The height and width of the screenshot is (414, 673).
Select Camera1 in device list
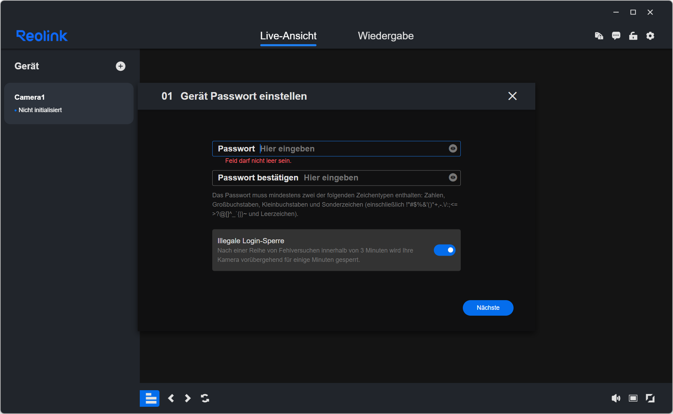coord(69,103)
